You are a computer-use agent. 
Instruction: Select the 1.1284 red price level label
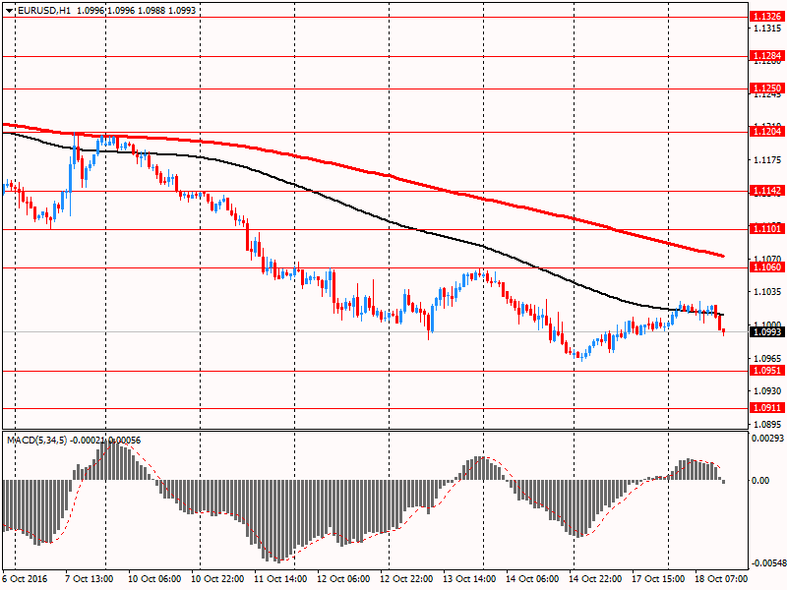[767, 56]
